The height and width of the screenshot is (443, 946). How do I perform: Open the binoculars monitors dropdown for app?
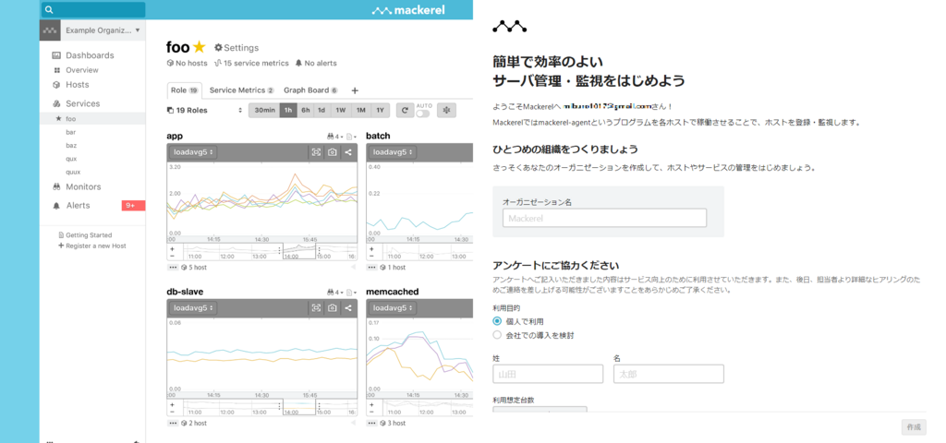[334, 137]
